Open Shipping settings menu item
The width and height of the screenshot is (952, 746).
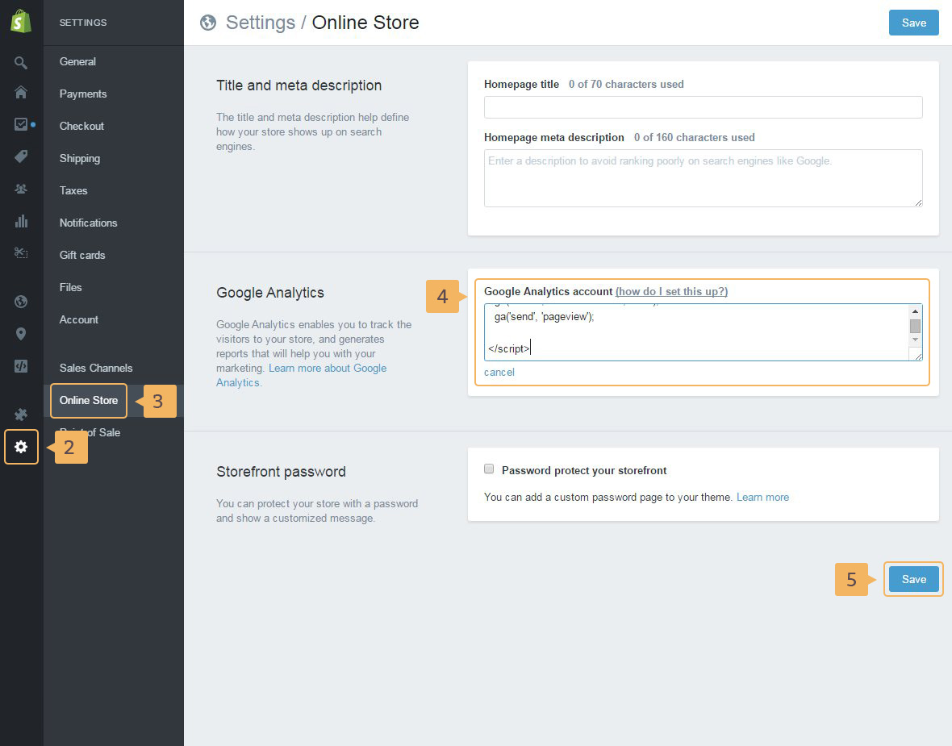[79, 158]
